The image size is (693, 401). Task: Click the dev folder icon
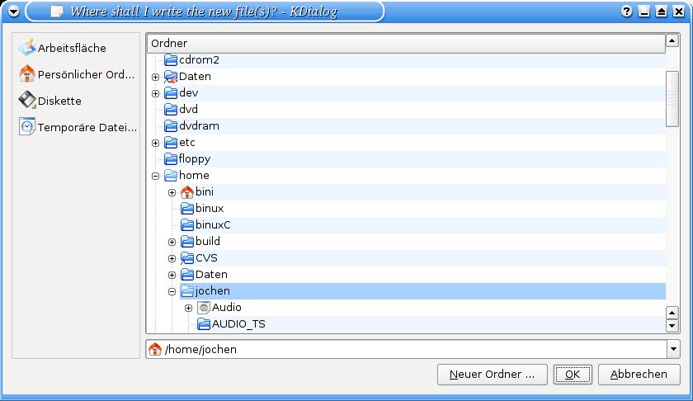pos(171,93)
